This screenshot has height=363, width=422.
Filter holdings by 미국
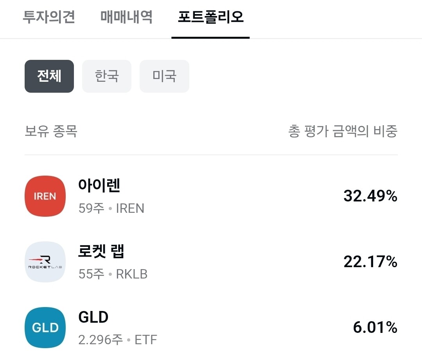[164, 76]
